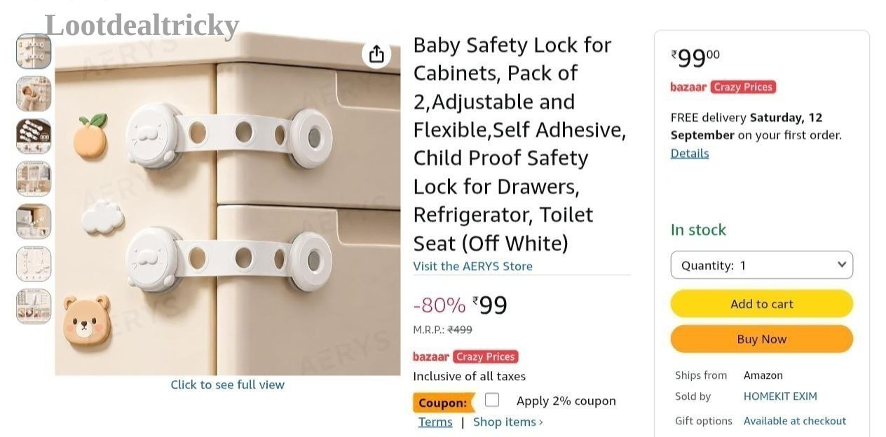The height and width of the screenshot is (437, 886).
Task: Click Available at checkout gift options
Action: pos(795,421)
